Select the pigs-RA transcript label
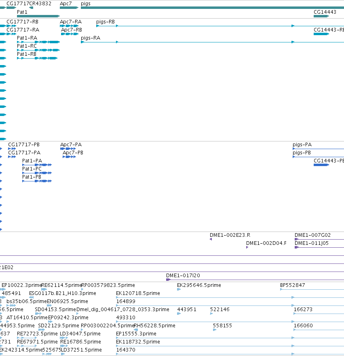 pos(91,38)
